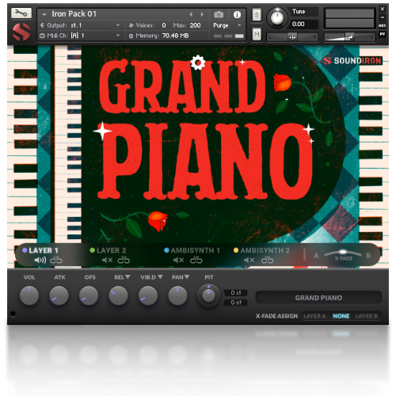Click the Output routing icon

tap(42, 25)
